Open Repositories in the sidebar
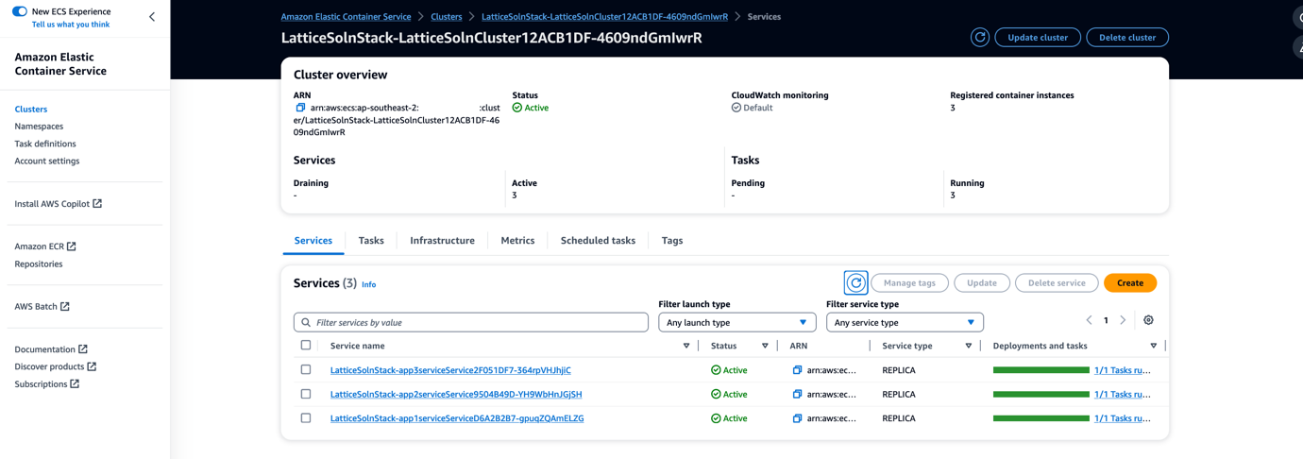The width and height of the screenshot is (1303, 459). tap(39, 263)
